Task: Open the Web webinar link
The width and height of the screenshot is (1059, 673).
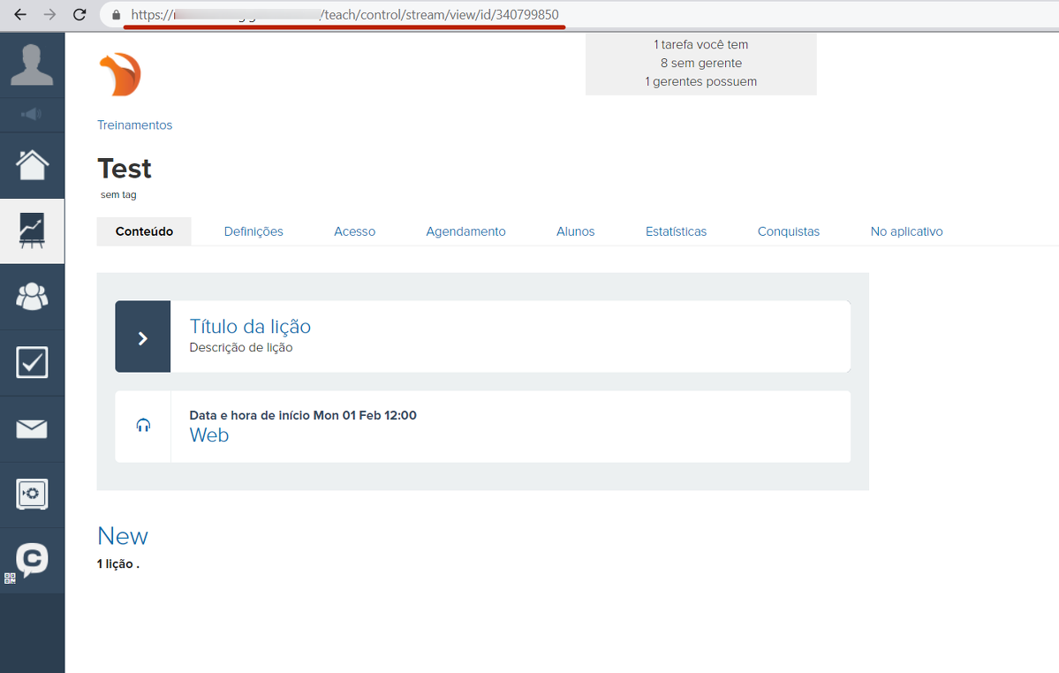Action: click(x=209, y=435)
